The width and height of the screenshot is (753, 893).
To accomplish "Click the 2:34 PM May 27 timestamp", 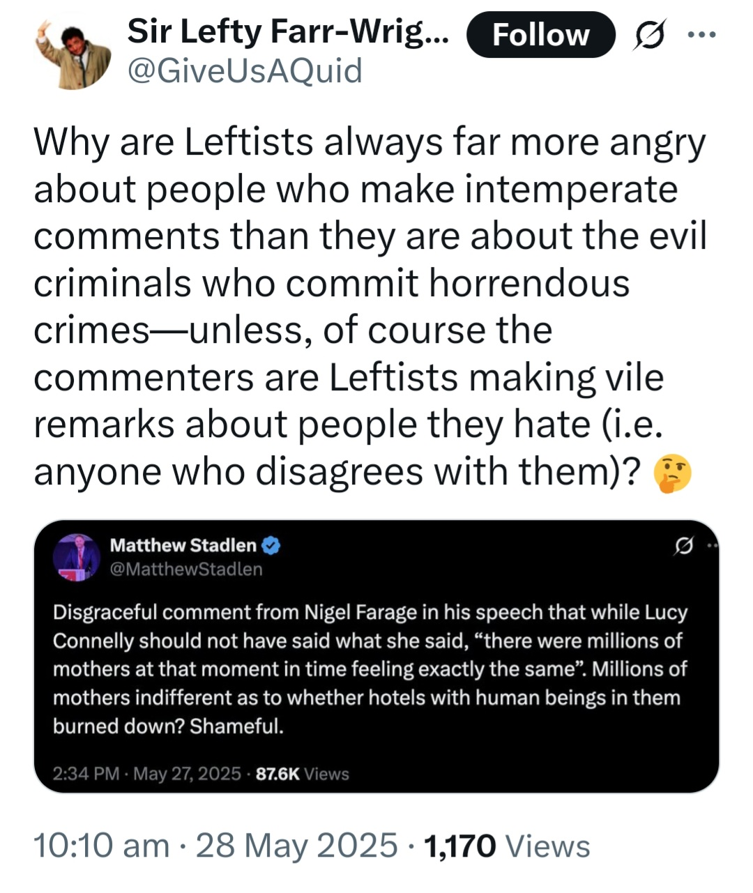I will point(146,774).
